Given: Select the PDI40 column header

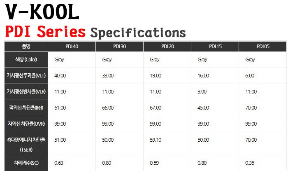Looking at the screenshot, I should pos(72,47).
